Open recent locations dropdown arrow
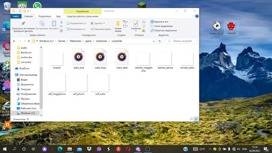The height and width of the screenshot is (153, 272). pyautogui.click(x=25, y=41)
